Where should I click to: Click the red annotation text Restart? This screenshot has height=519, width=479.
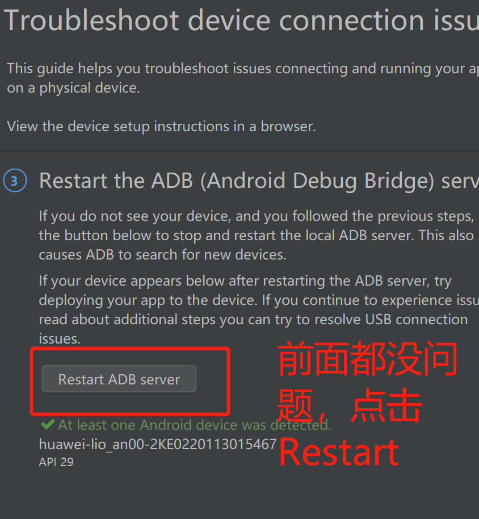pos(338,451)
